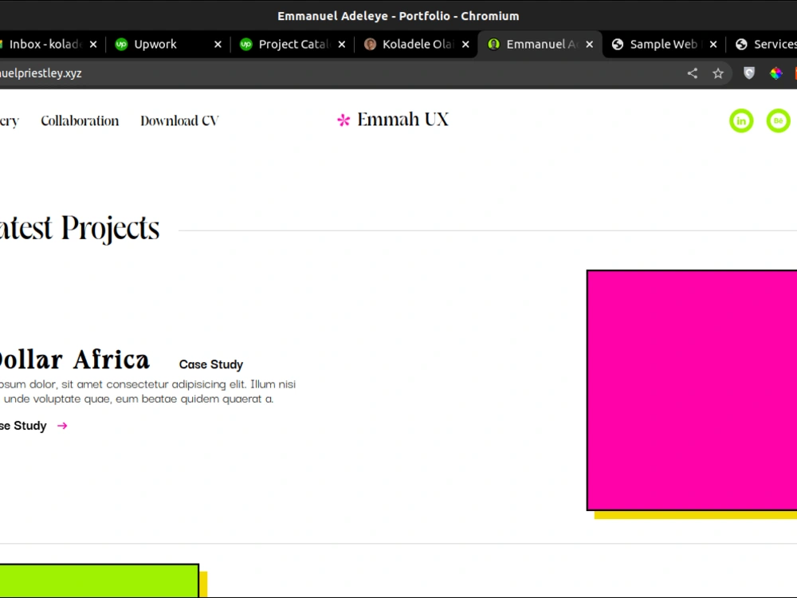Open the color wheel extension icon
Viewport: 797px width, 598px height.
click(775, 73)
